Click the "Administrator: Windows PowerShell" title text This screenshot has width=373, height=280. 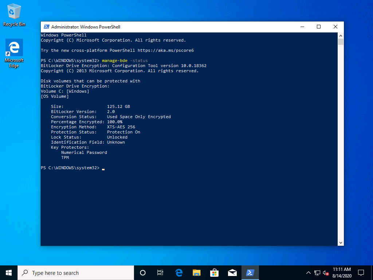(x=86, y=27)
